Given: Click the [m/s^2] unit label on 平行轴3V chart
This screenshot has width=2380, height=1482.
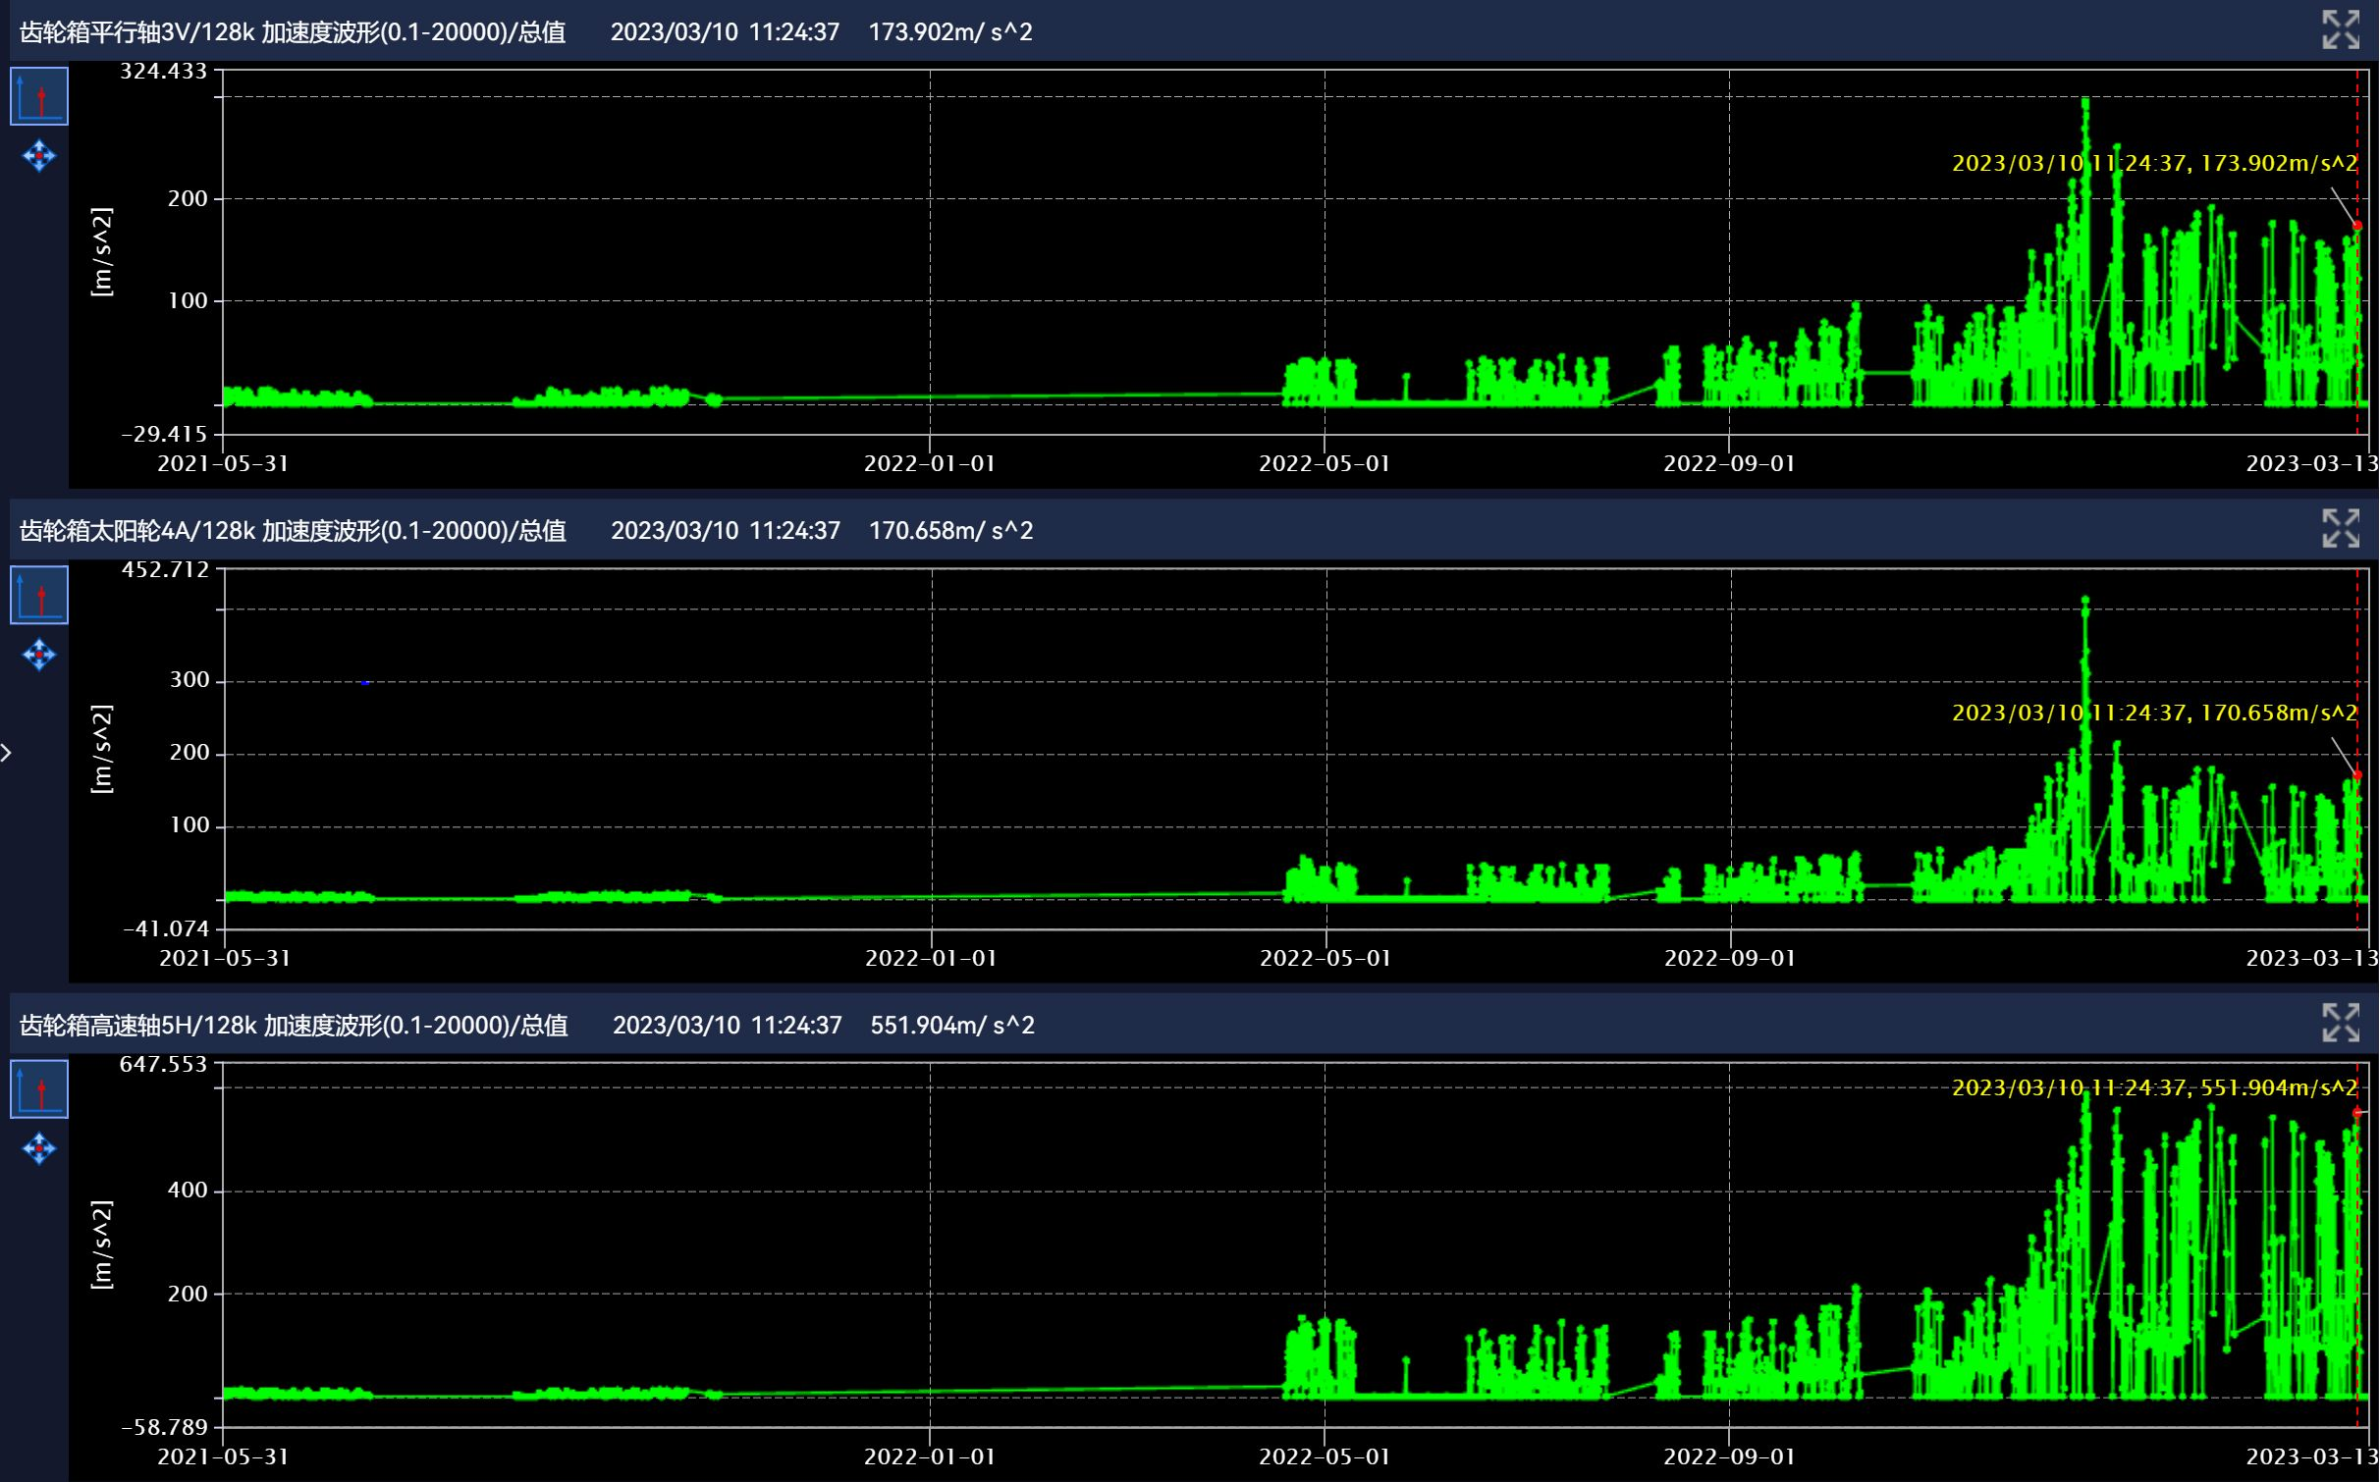Looking at the screenshot, I should pyautogui.click(x=102, y=252).
